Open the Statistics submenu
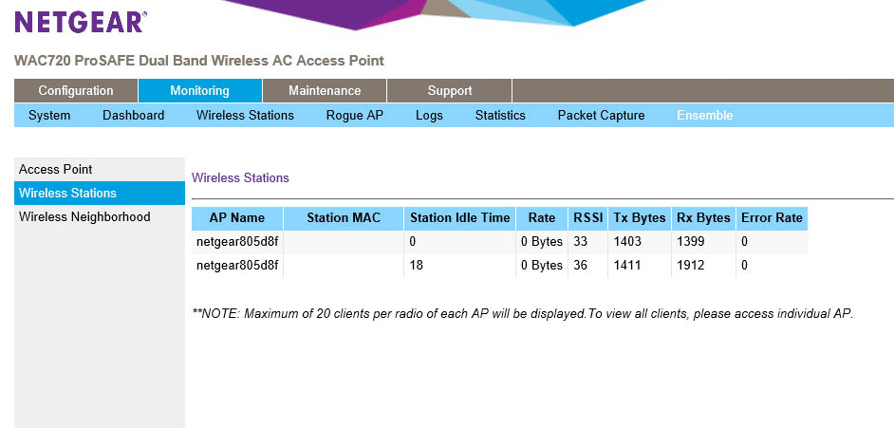 coord(500,115)
